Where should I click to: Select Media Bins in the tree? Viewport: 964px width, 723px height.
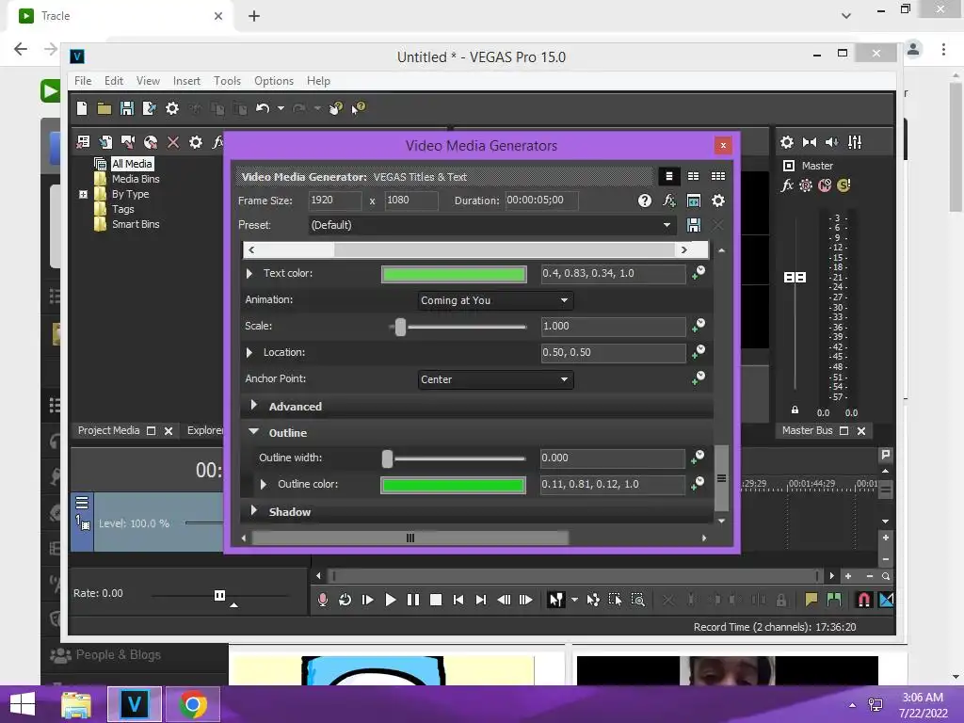coord(136,179)
